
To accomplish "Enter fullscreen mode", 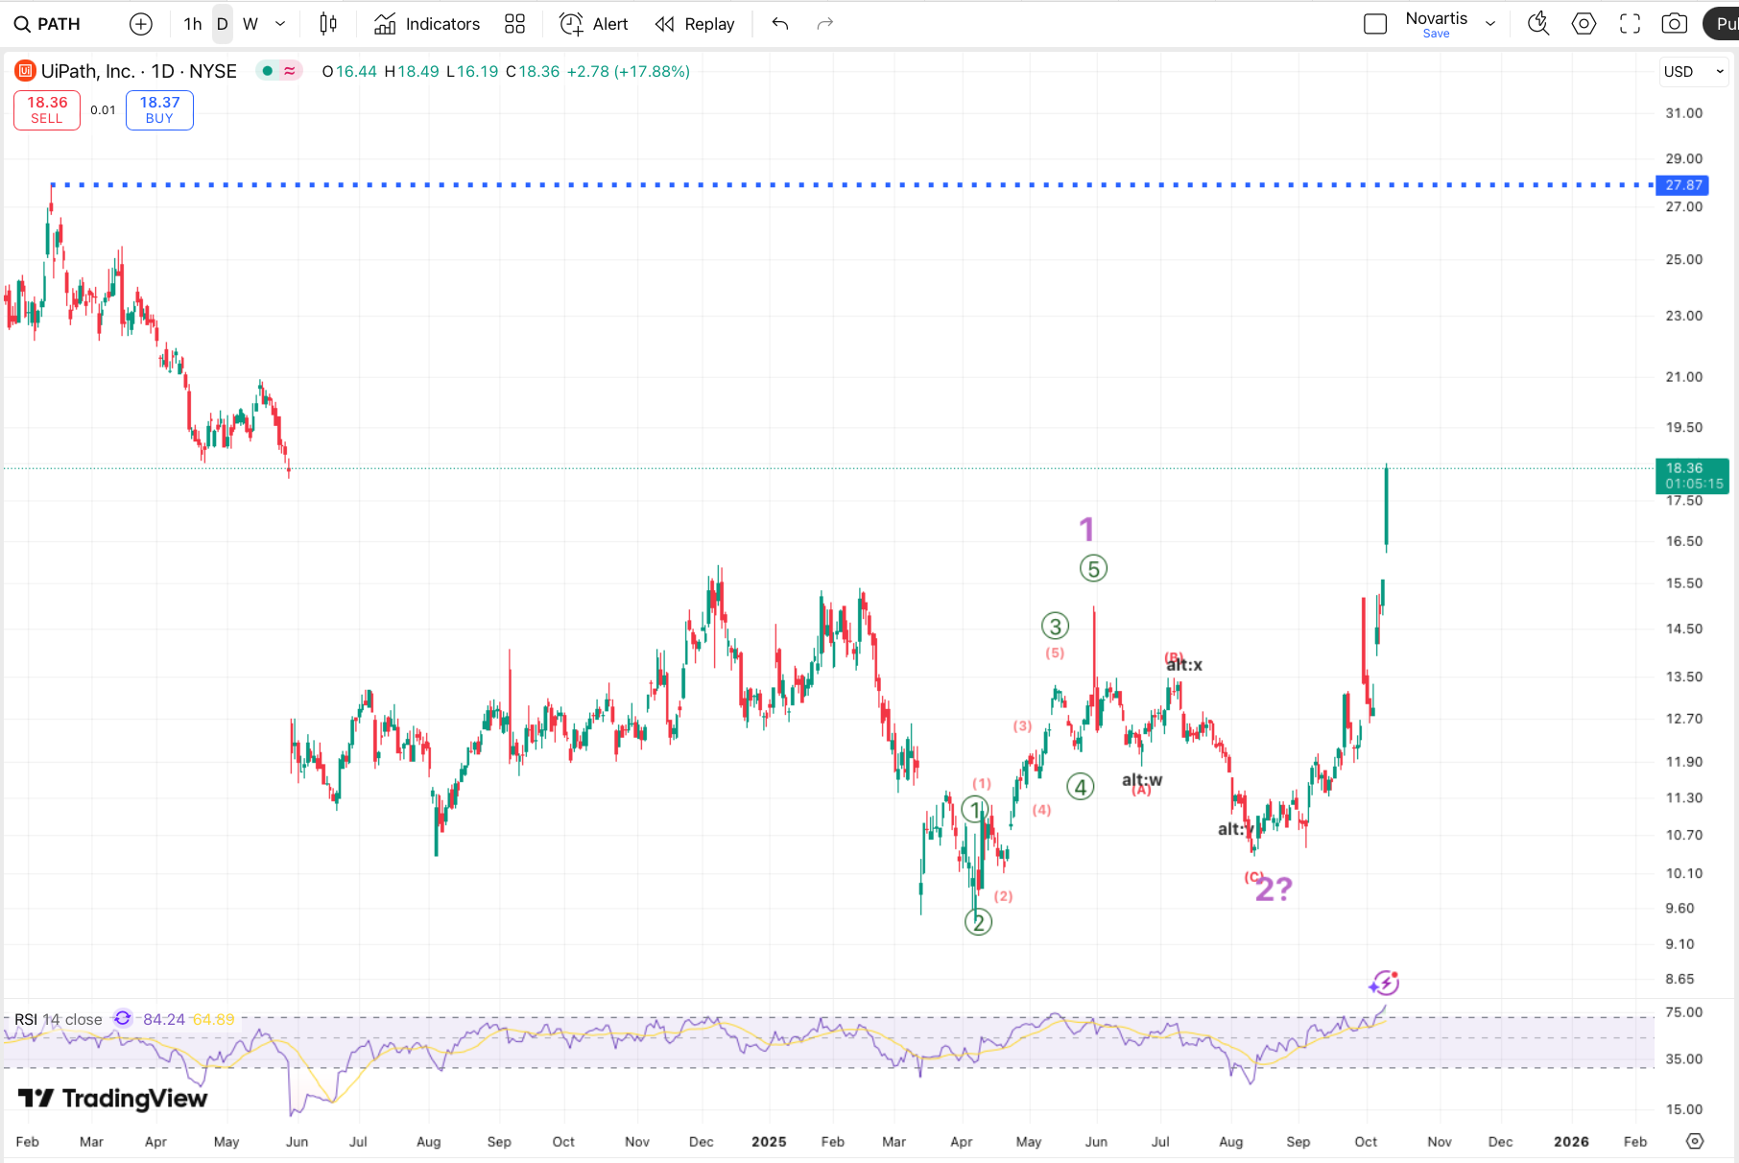I will [1630, 24].
